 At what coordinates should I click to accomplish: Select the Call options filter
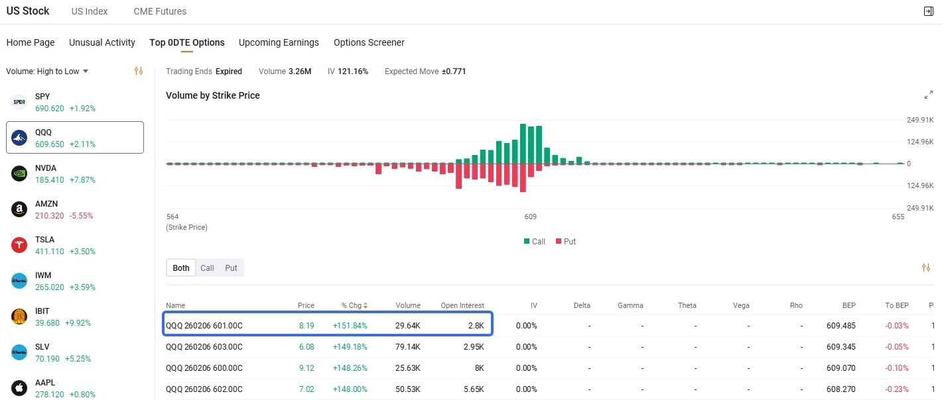click(x=208, y=268)
